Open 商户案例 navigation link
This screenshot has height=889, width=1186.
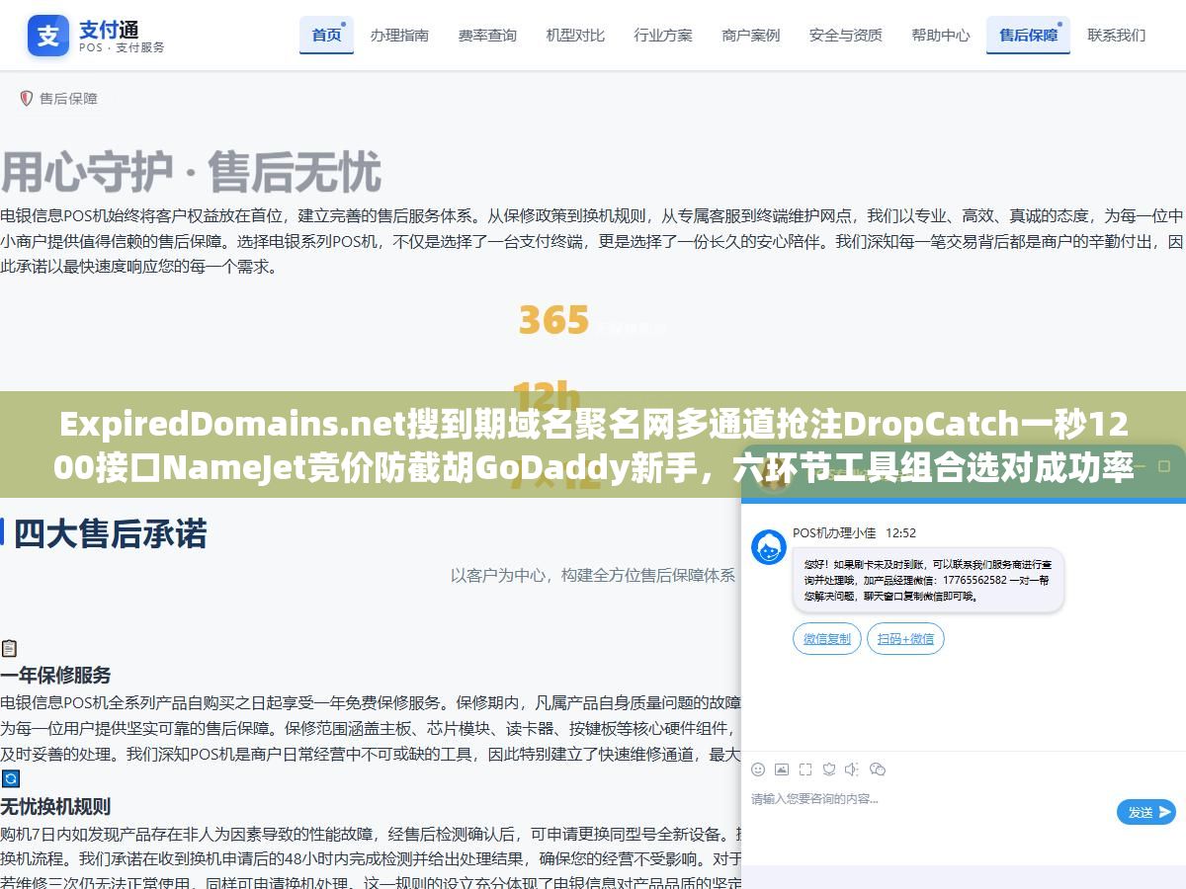751,35
